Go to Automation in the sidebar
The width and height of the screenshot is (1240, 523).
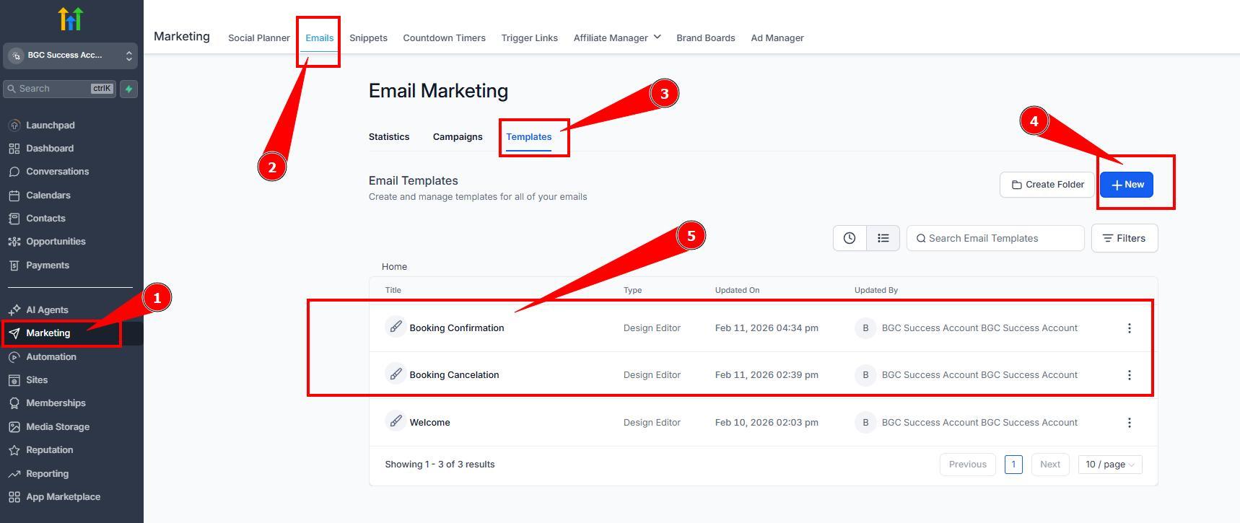(51, 356)
